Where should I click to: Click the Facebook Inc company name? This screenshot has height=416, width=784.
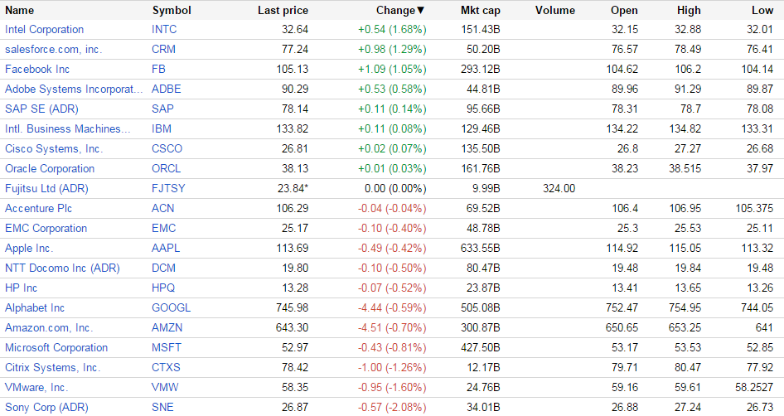[37, 69]
